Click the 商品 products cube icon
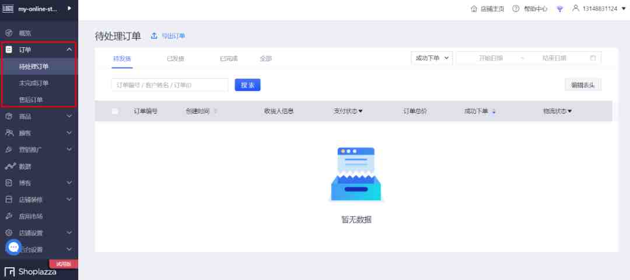Image resolution: width=630 pixels, height=280 pixels. click(9, 116)
